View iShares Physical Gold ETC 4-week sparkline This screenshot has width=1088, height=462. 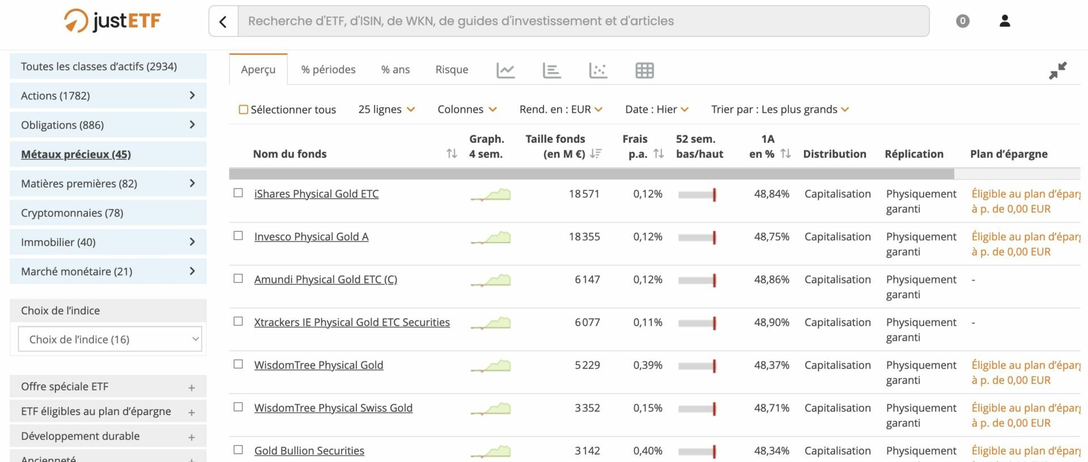491,194
